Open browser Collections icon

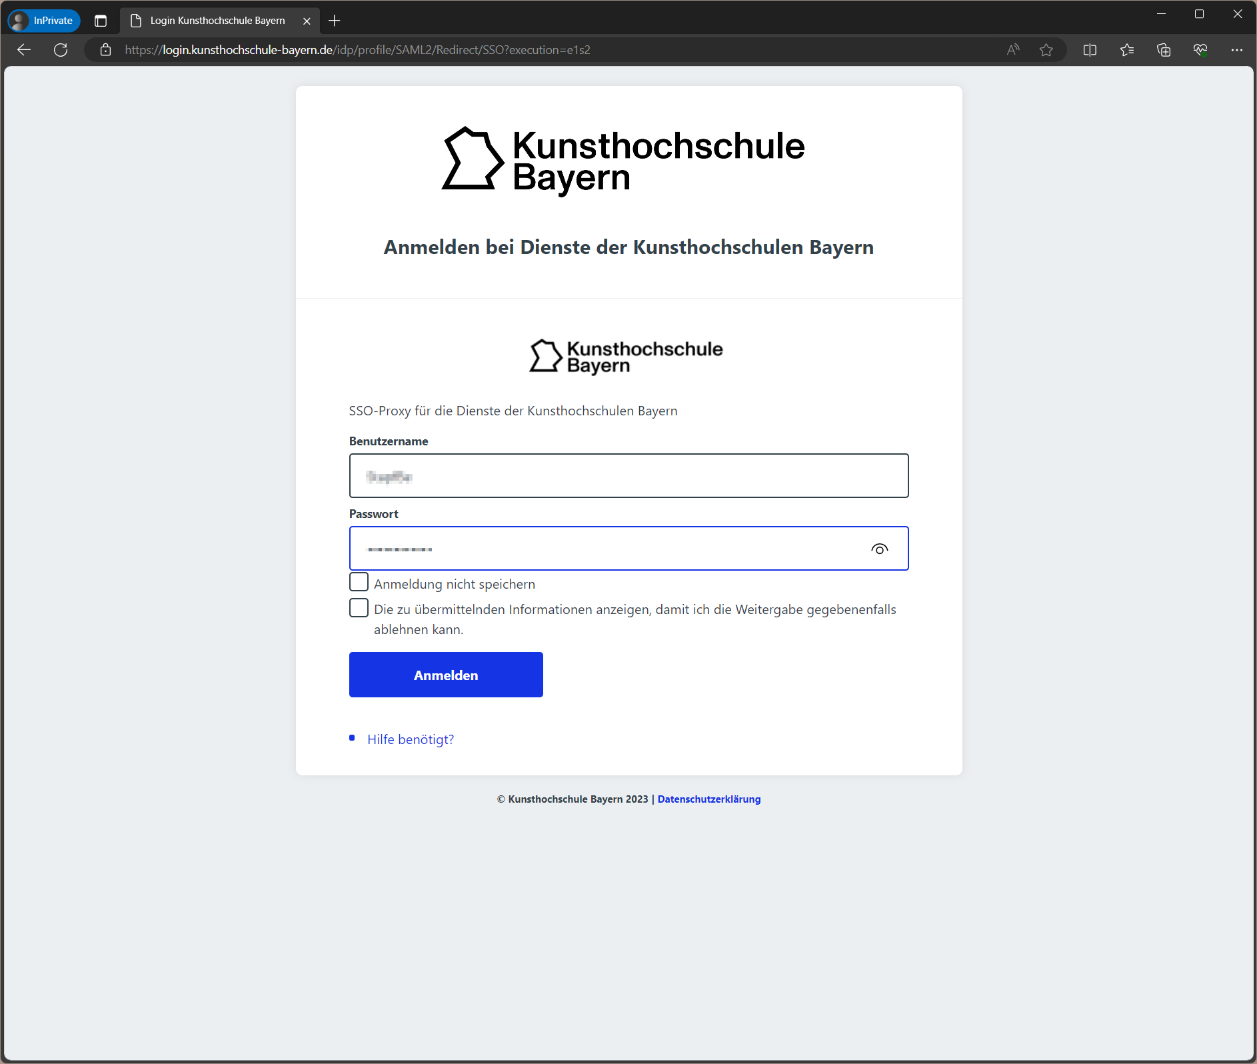[1164, 50]
